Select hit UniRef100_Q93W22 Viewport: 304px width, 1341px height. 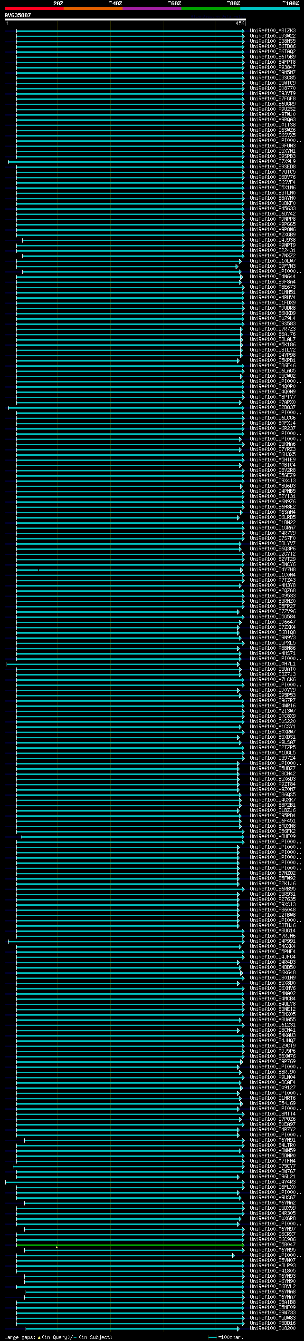click(x=273, y=36)
